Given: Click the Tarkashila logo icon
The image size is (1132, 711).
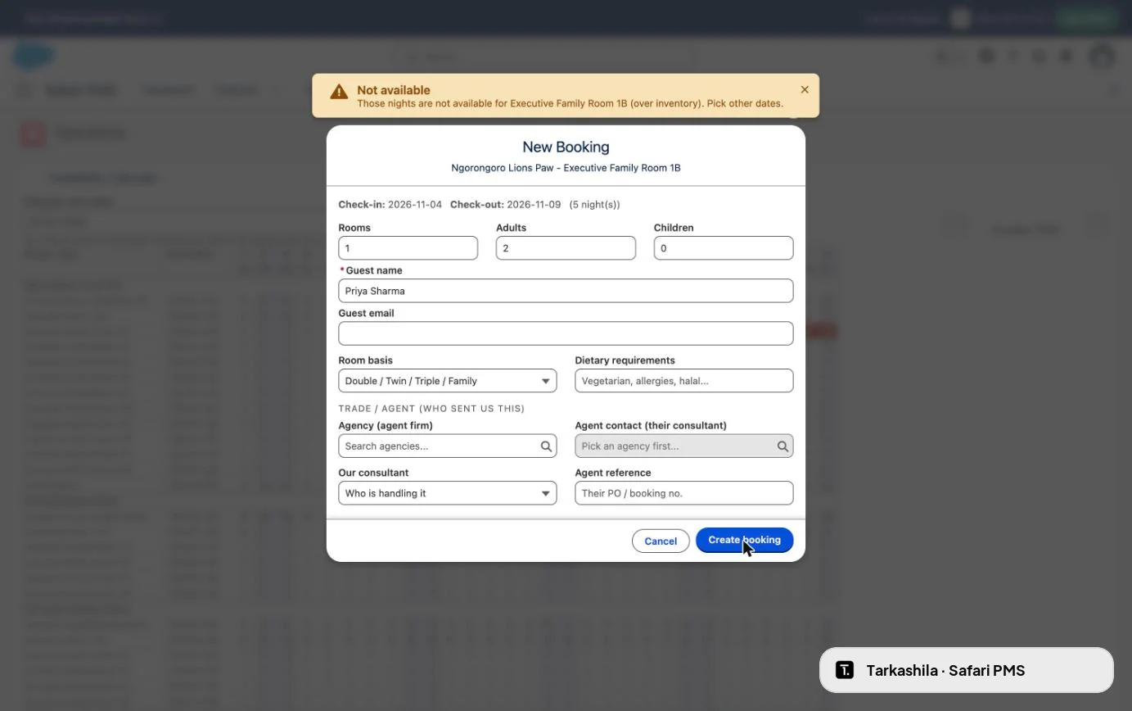Looking at the screenshot, I should (x=845, y=670).
